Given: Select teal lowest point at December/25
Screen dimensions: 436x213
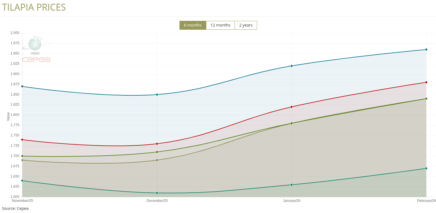Looking at the screenshot, I should [x=157, y=193].
